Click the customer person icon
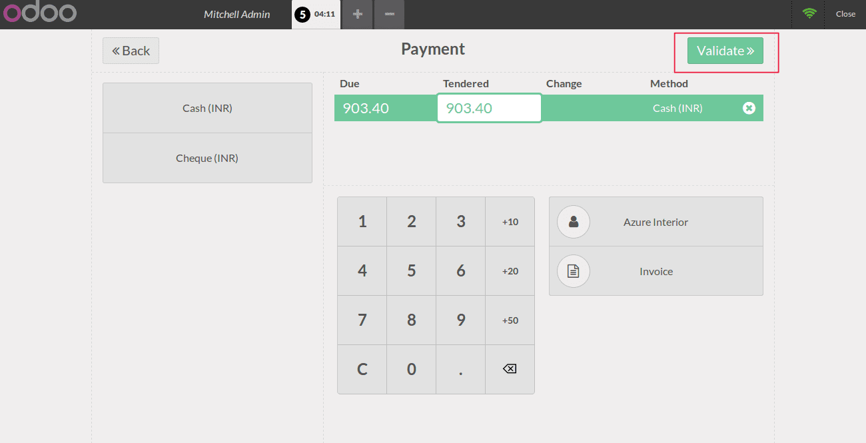Screen dimensions: 866x443 pyautogui.click(x=574, y=222)
